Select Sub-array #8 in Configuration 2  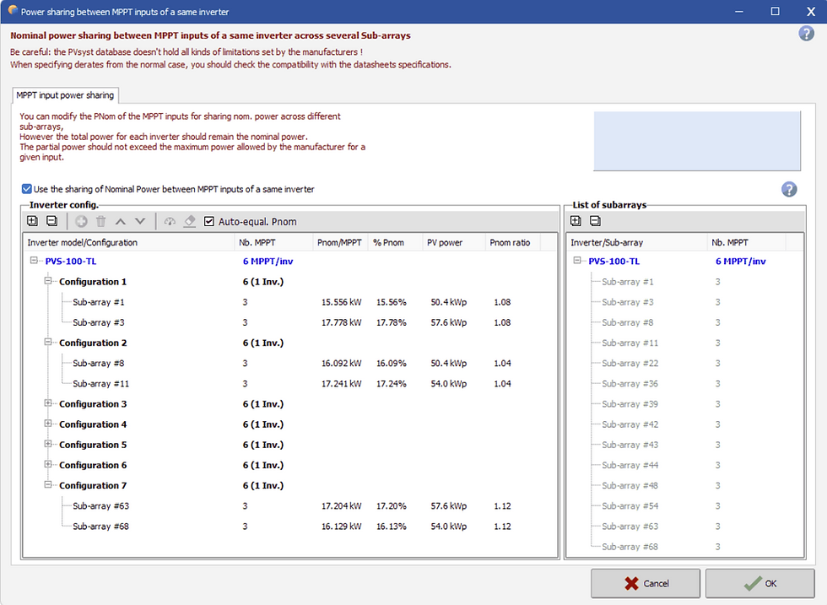pyautogui.click(x=99, y=364)
